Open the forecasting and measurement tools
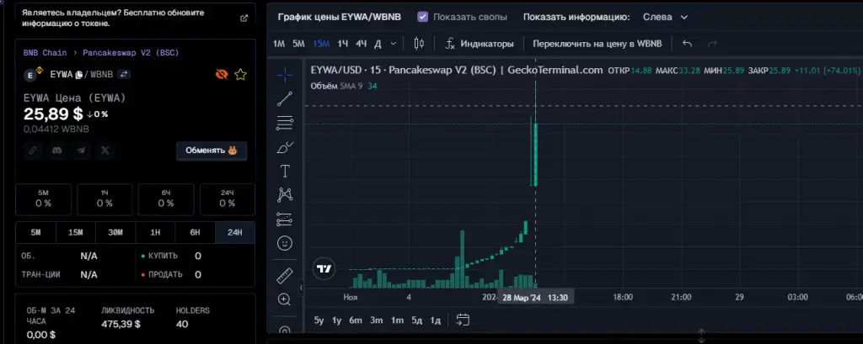 285,220
